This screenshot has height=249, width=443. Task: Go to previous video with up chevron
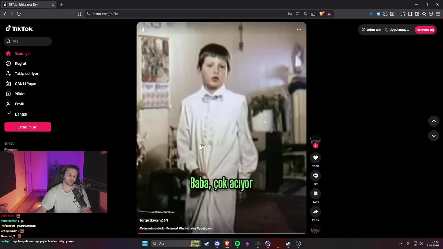coord(434,121)
